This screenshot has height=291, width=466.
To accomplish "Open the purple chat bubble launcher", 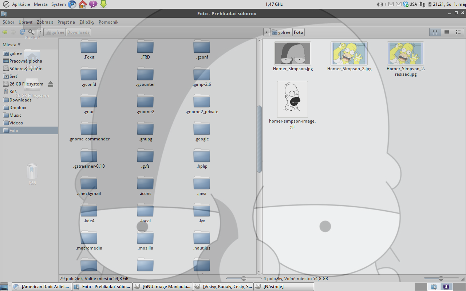I will (x=93, y=4).
